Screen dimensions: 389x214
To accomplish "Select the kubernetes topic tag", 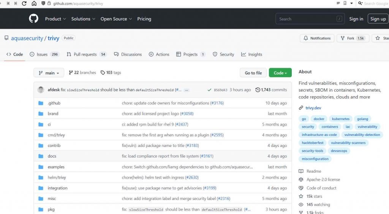I will pyautogui.click(x=341, y=119).
